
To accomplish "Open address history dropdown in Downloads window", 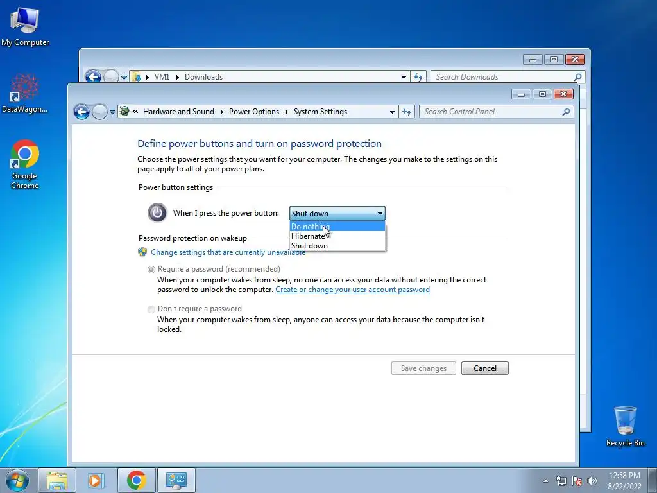I will (x=404, y=77).
